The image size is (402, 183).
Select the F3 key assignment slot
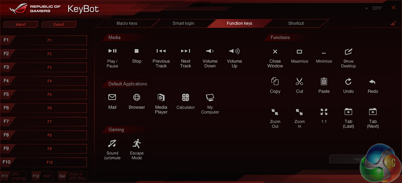coord(43,67)
